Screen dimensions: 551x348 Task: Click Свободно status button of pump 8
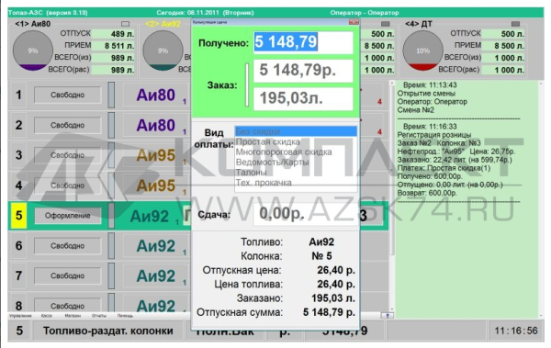(67, 305)
